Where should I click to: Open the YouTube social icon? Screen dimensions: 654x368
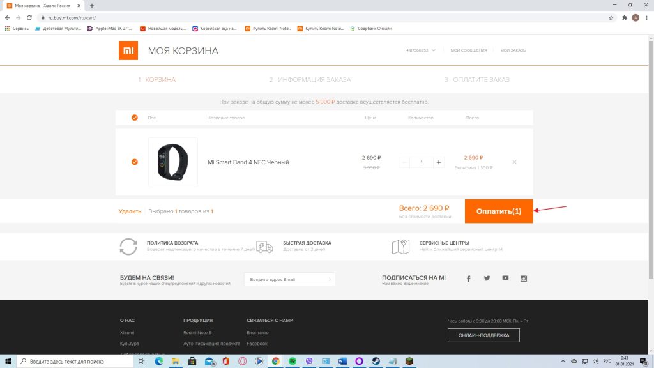[505, 279]
